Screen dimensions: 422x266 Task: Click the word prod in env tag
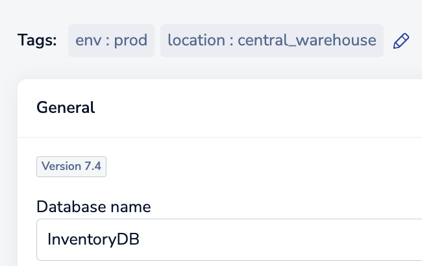tap(130, 41)
